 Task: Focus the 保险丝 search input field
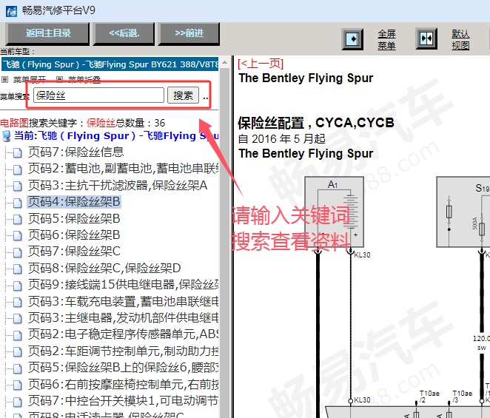pyautogui.click(x=98, y=95)
